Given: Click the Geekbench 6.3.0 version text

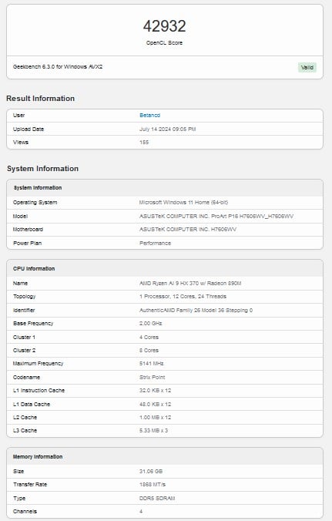Looking at the screenshot, I should click(58, 67).
